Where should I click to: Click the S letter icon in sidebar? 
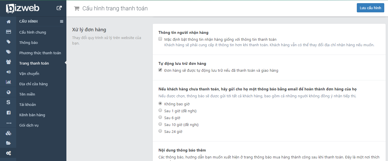point(8,102)
